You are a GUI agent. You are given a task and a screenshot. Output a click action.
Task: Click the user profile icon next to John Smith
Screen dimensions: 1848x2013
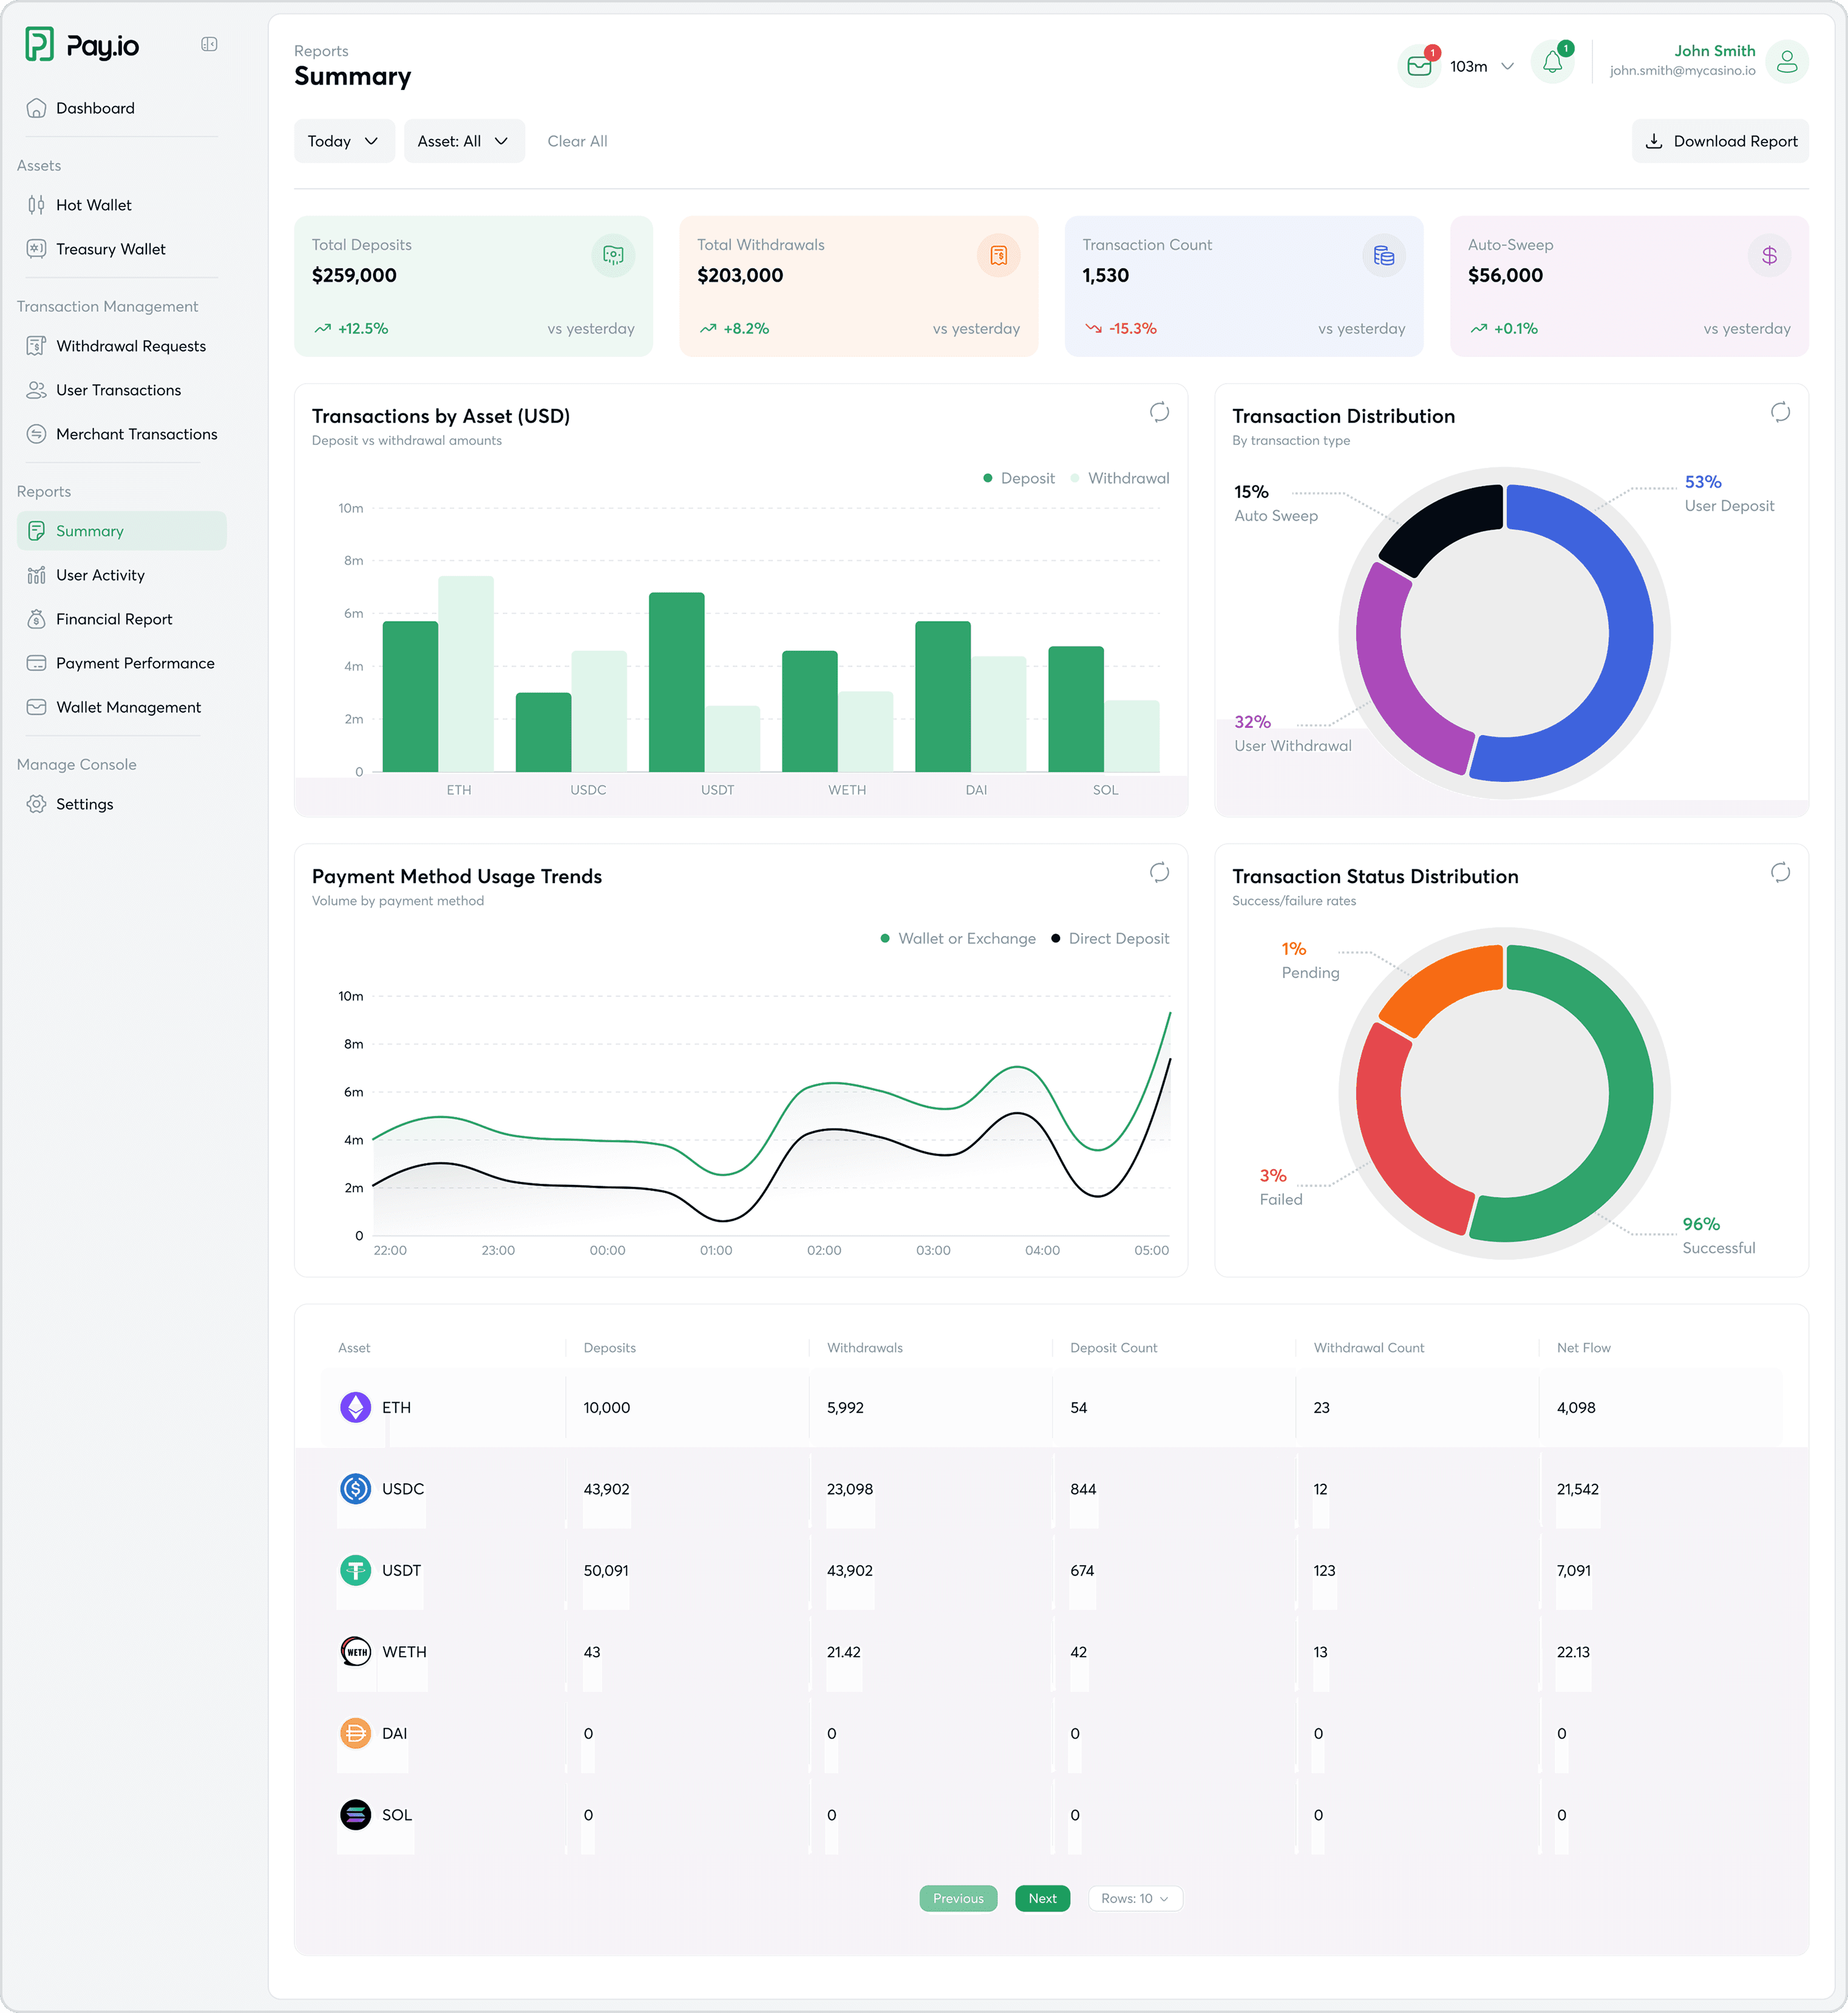point(1788,62)
